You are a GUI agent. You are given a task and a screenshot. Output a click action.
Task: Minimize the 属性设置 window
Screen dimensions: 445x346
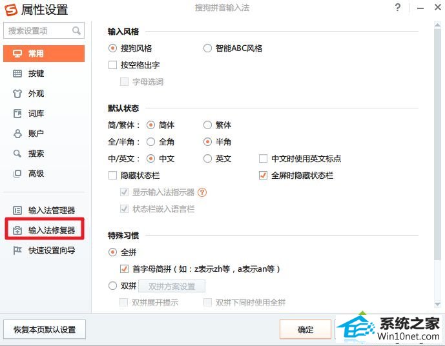point(420,8)
